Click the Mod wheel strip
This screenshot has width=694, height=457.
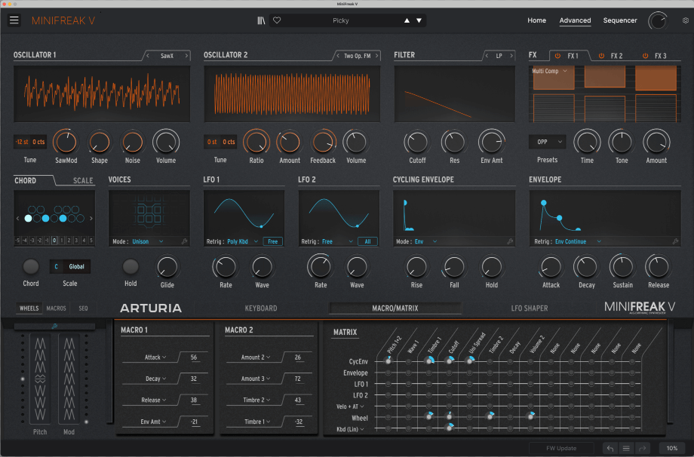[69, 379]
